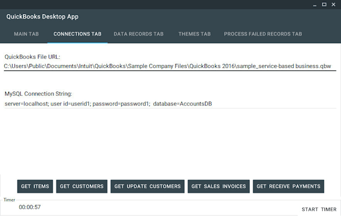Select the Connections Tab

pyautogui.click(x=77, y=34)
